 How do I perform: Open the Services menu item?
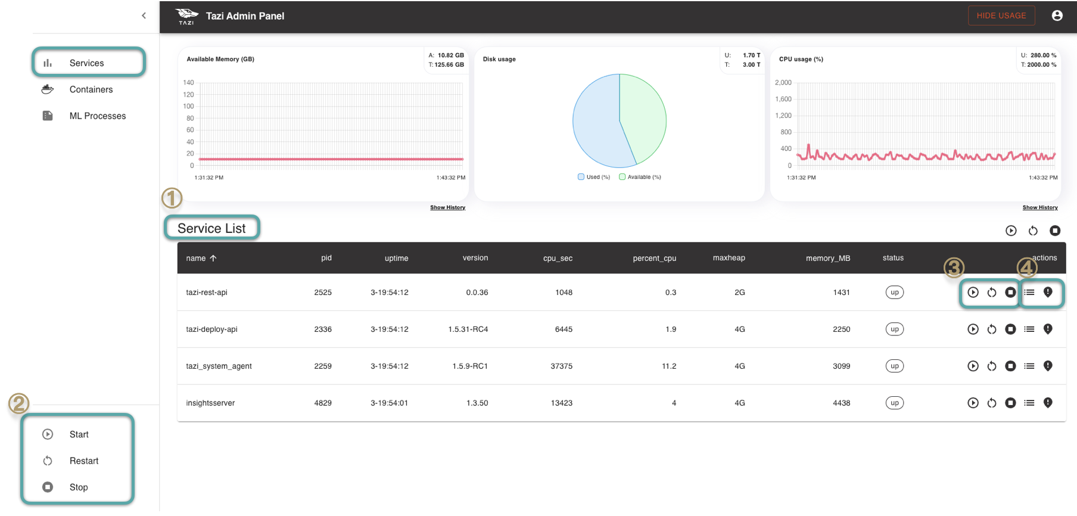click(x=88, y=63)
